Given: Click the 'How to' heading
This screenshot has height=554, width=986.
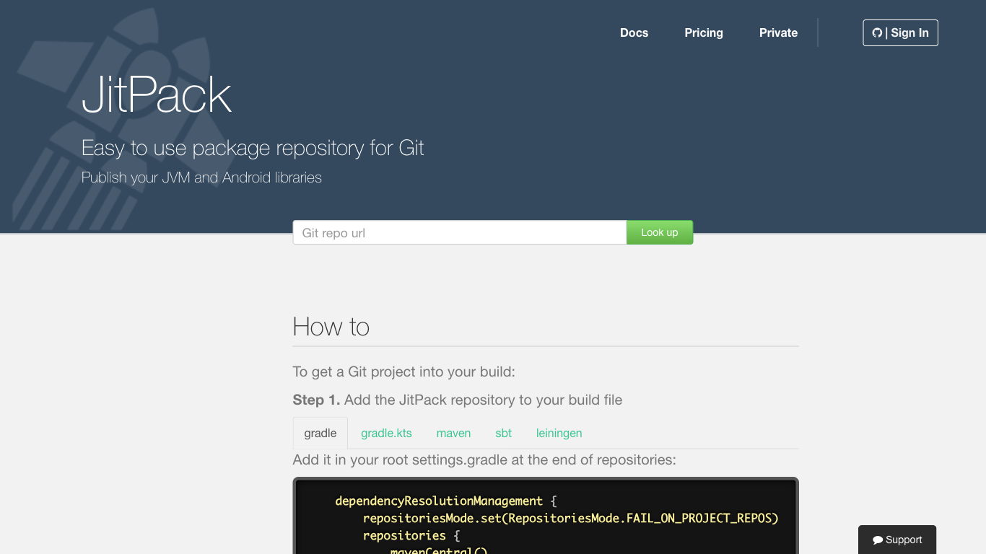Looking at the screenshot, I should point(331,327).
